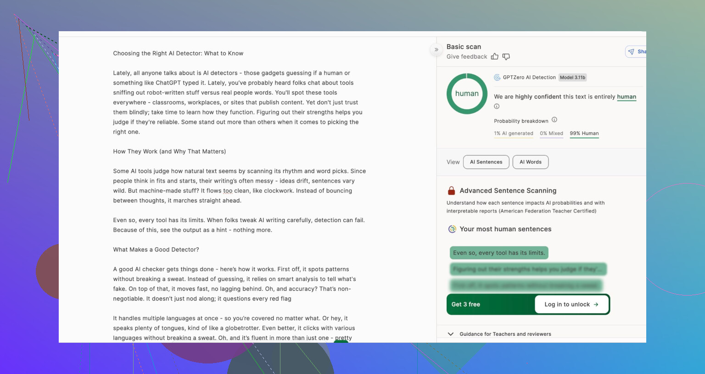This screenshot has height=374, width=705.
Task: Toggle the AI Sentences view
Action: point(486,162)
